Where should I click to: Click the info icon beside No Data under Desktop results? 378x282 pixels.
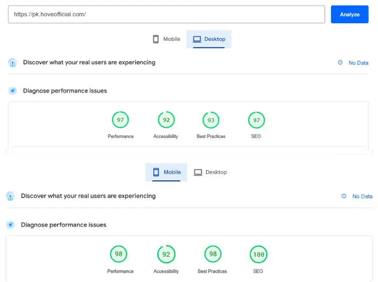pos(340,63)
